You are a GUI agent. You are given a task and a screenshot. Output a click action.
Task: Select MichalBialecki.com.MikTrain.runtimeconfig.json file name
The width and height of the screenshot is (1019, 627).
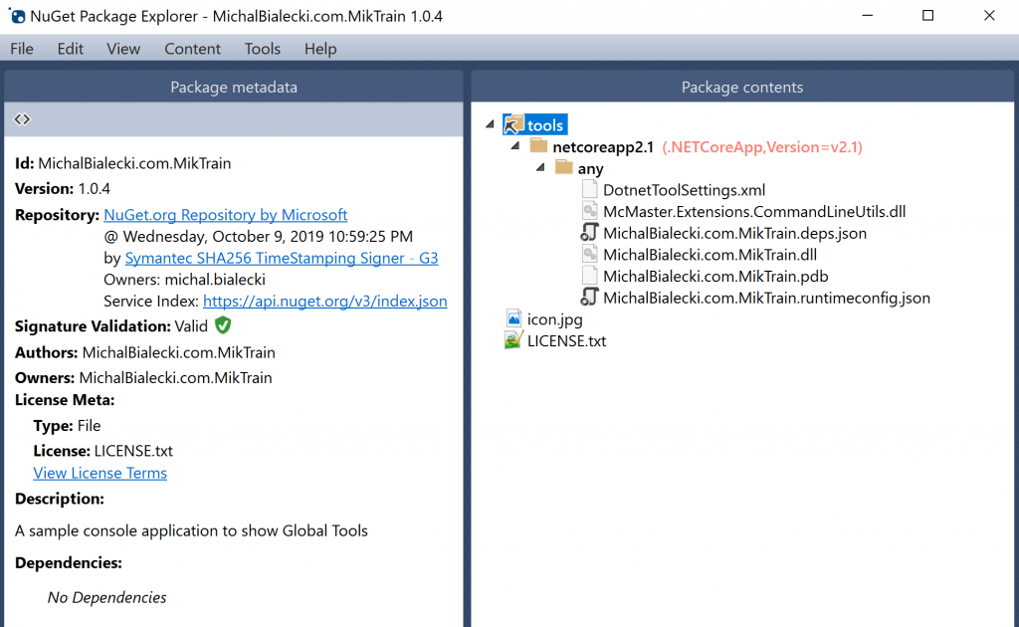766,298
